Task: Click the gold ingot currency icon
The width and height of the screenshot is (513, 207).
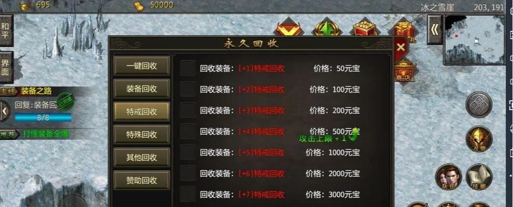Action: [25, 5]
